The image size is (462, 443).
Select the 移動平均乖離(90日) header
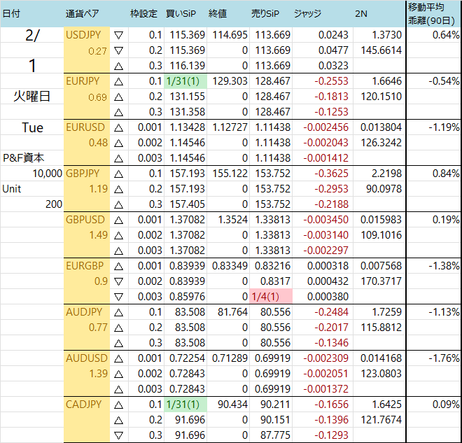pyautogui.click(x=431, y=13)
